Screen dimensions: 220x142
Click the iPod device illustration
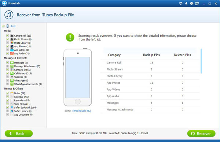pyautogui.click(x=78, y=77)
